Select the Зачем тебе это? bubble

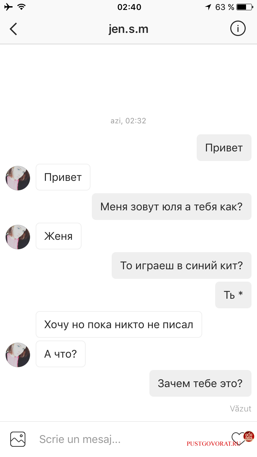(200, 383)
